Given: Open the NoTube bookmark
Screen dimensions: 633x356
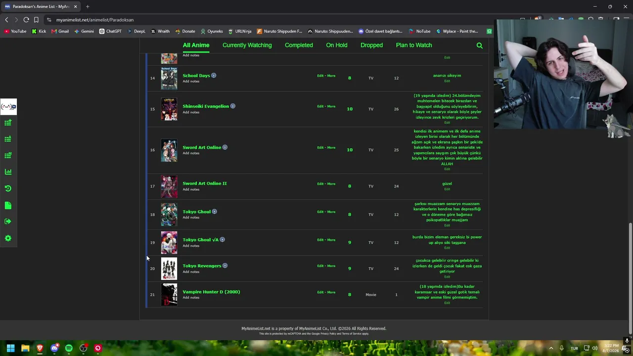Looking at the screenshot, I should pos(419,31).
